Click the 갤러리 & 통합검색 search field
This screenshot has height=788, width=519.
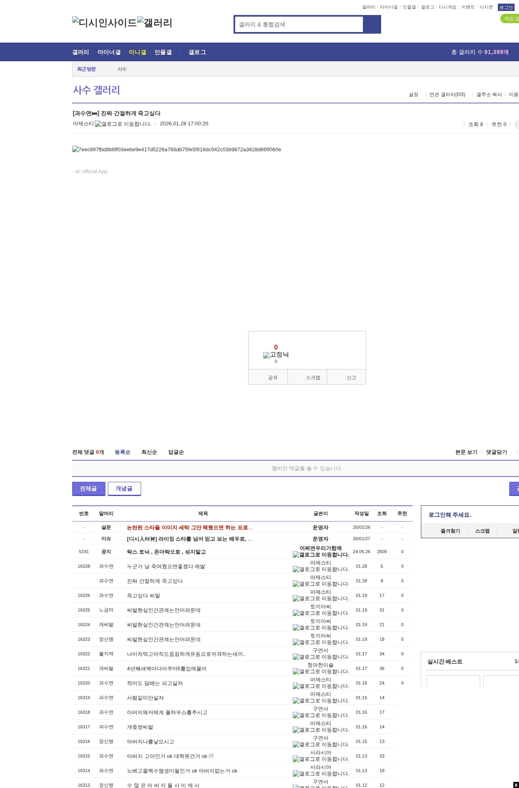click(299, 24)
